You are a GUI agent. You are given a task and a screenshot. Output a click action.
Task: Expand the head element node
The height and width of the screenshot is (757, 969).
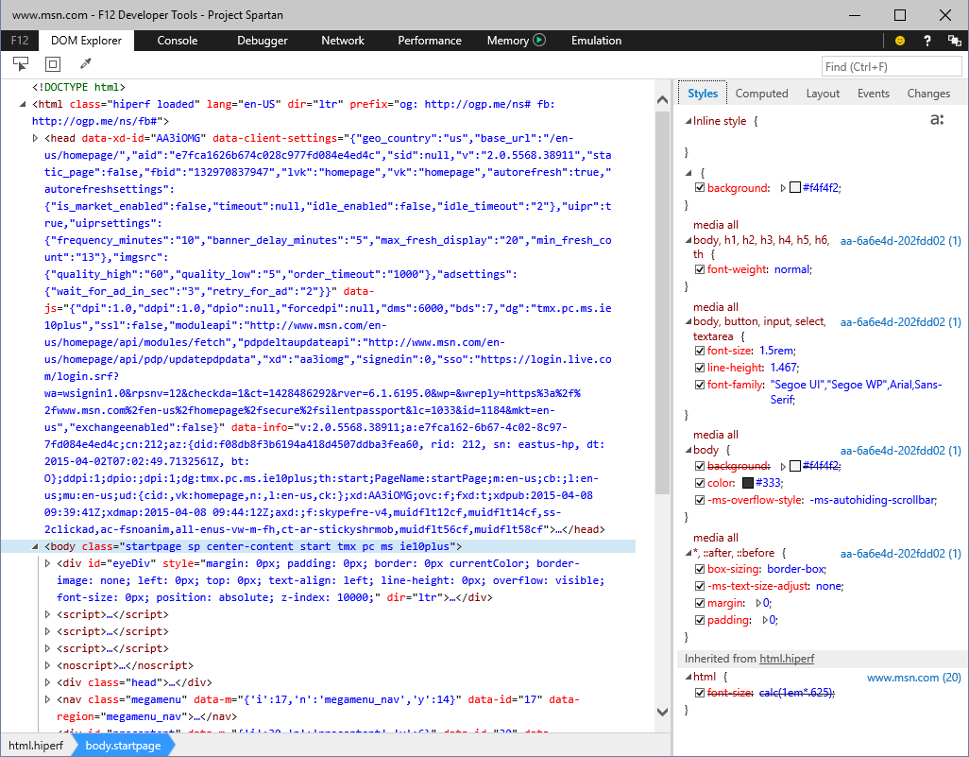37,138
